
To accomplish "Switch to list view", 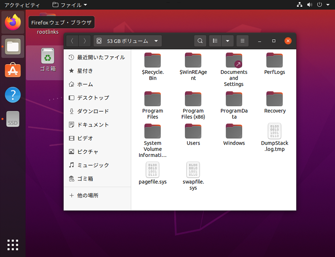I will pyautogui.click(x=215, y=41).
